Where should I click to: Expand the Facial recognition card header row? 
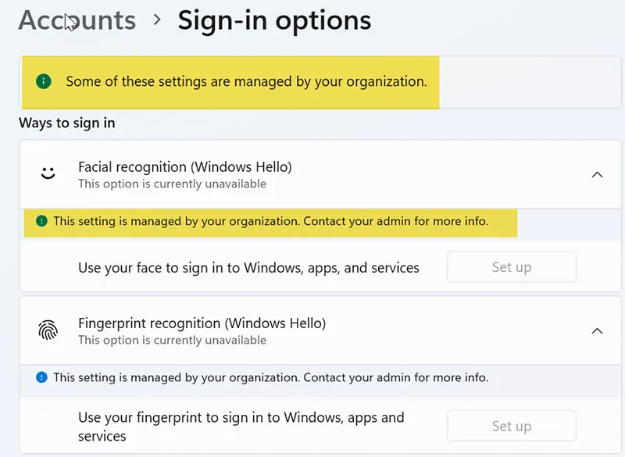[x=312, y=173]
